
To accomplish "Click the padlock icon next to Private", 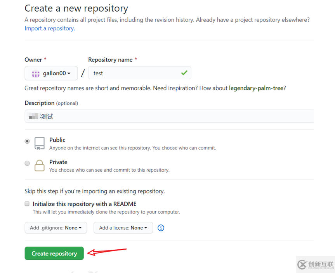I will click(x=39, y=166).
